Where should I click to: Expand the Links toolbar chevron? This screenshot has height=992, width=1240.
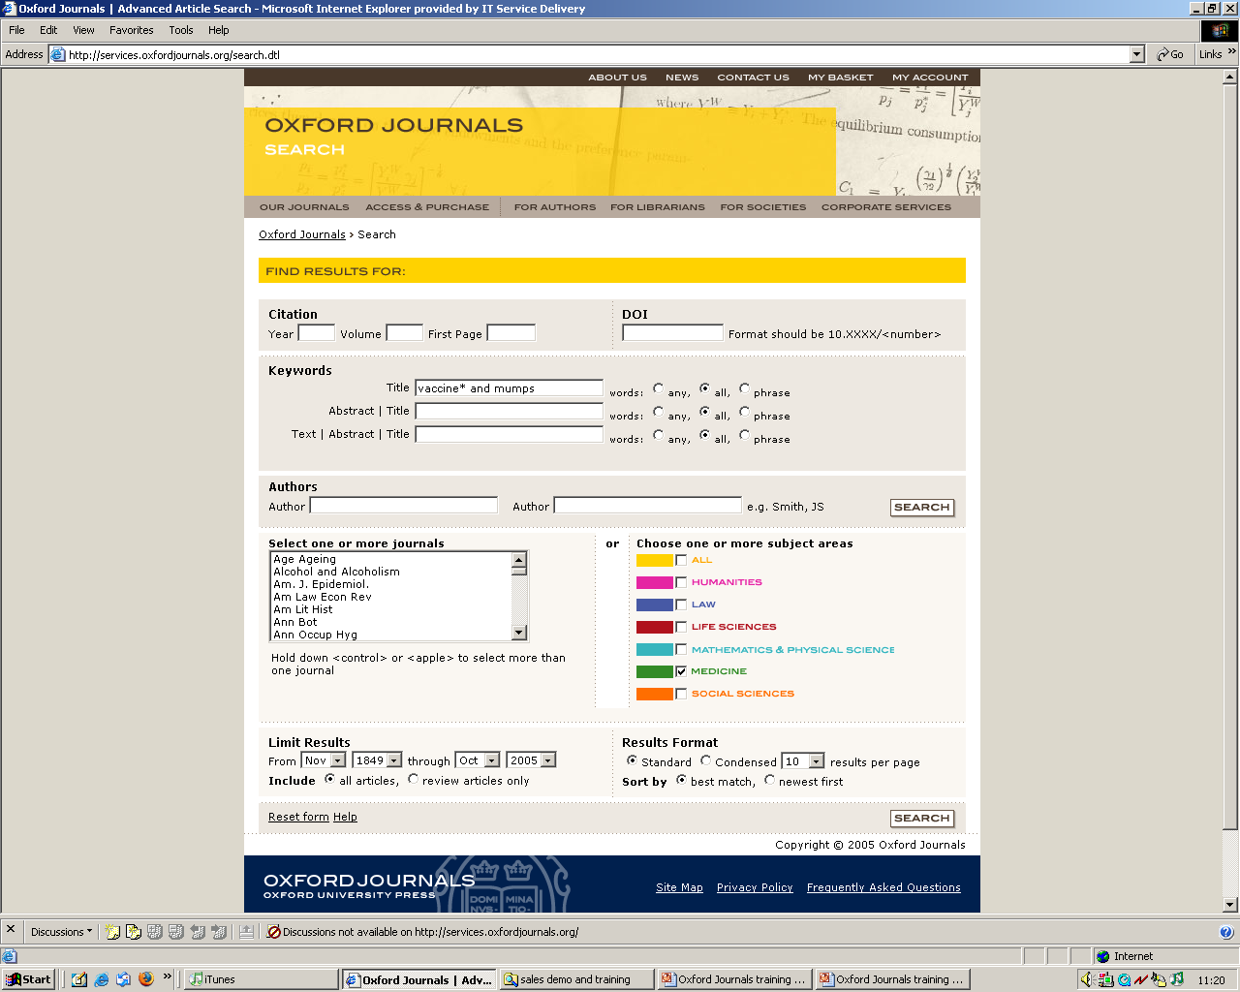(x=1232, y=51)
